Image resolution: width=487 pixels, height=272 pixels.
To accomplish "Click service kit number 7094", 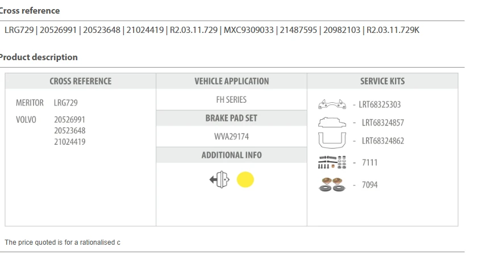I will (369, 185).
